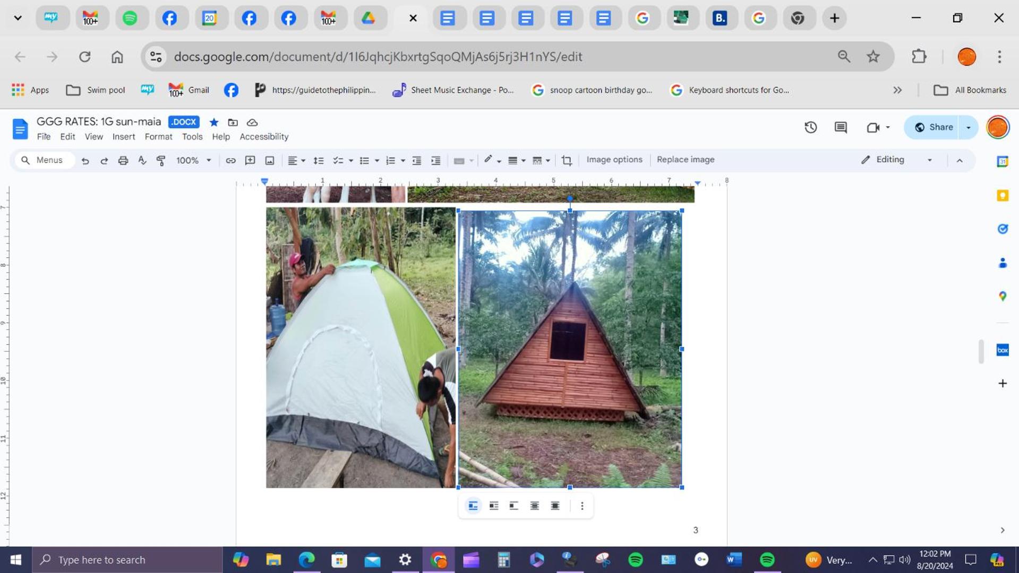Select In line image wrap option
The image size is (1019, 573).
pyautogui.click(x=473, y=506)
